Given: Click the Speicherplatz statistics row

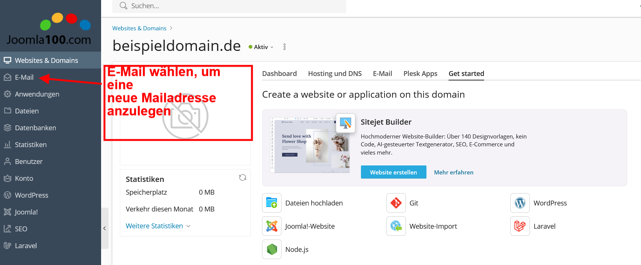Looking at the screenshot, I should coord(170,192).
